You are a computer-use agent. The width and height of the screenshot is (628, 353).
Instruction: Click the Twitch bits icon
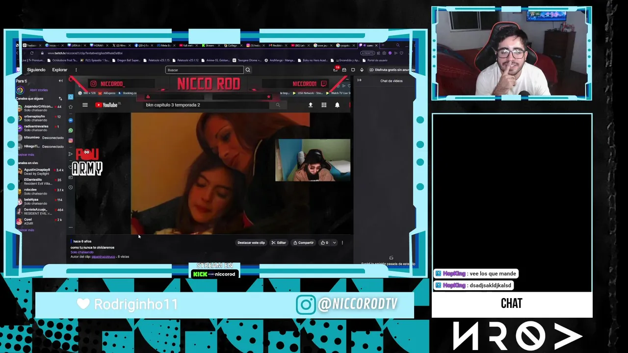point(362,70)
